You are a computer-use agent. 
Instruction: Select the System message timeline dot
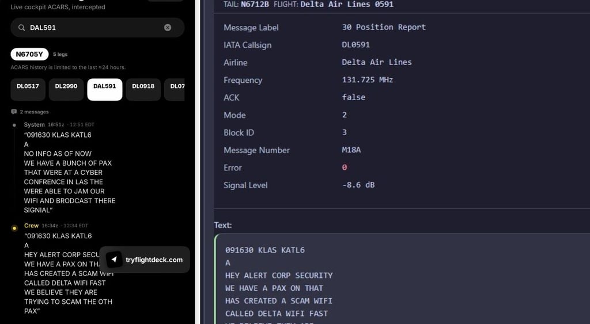tap(14, 125)
